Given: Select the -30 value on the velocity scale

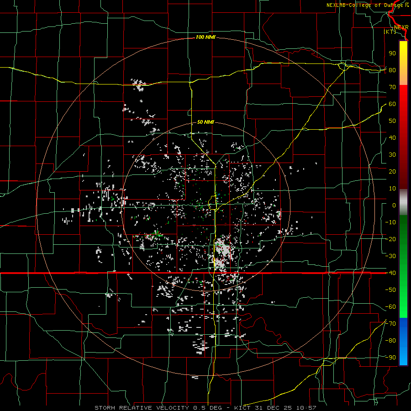Looking at the screenshot, I should 390,256.
